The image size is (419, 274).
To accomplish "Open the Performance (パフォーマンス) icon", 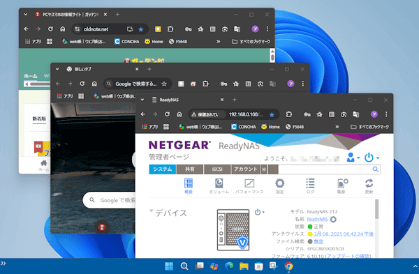I will 249,186.
